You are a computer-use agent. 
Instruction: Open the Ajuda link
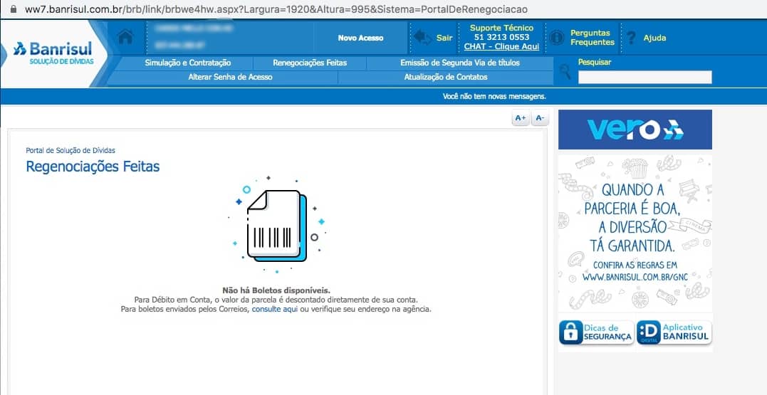point(654,38)
